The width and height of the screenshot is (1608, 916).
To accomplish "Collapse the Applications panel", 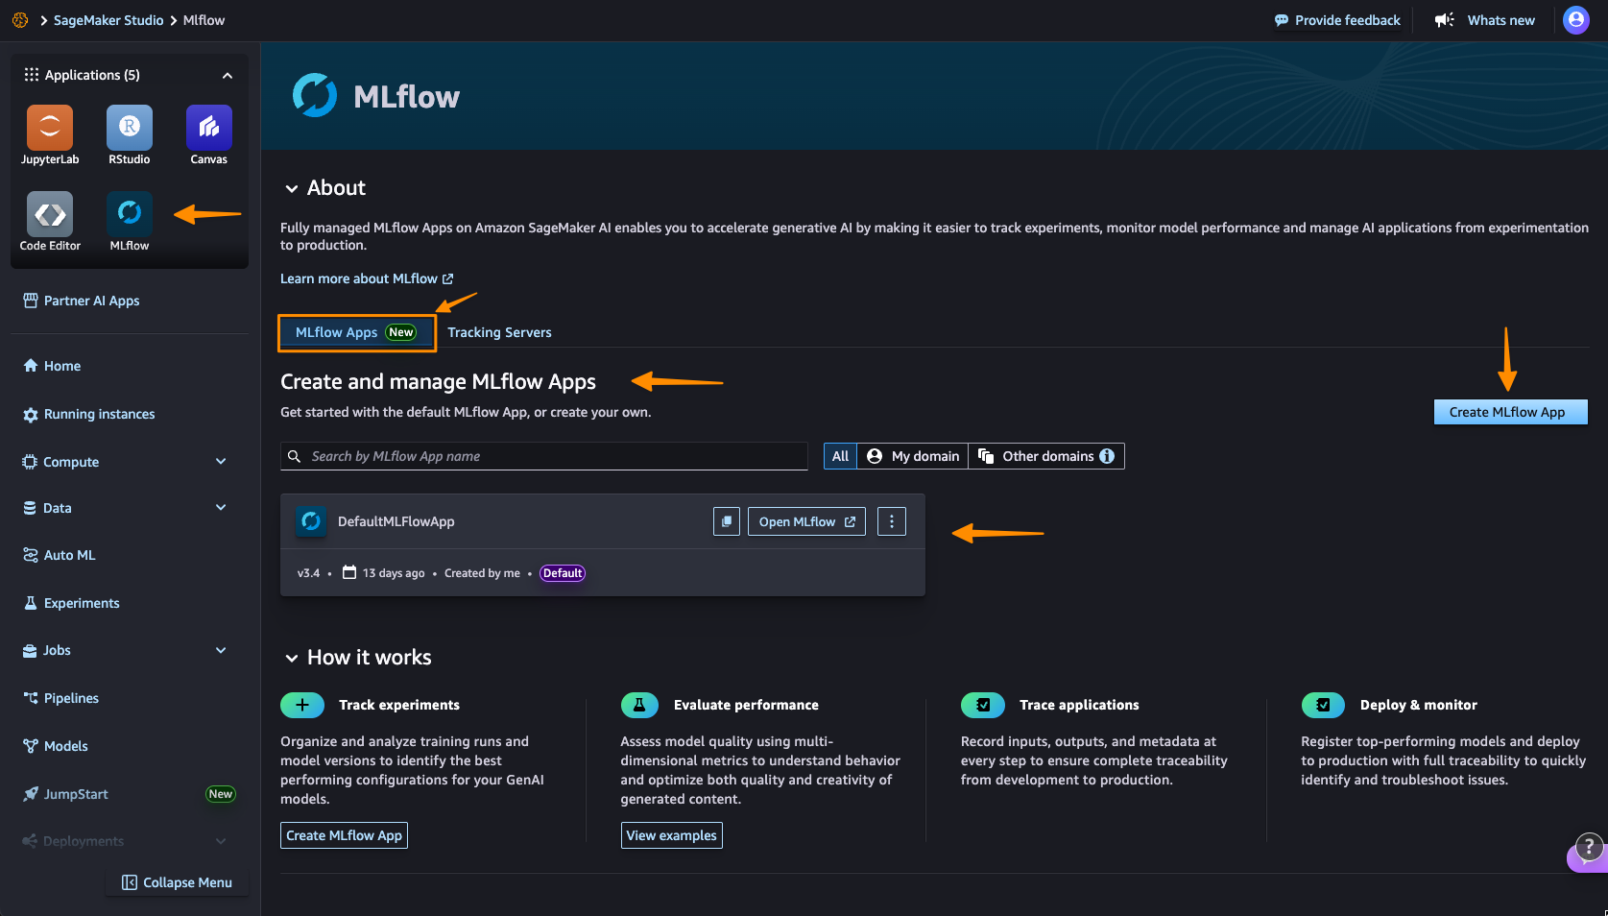I will (x=227, y=75).
